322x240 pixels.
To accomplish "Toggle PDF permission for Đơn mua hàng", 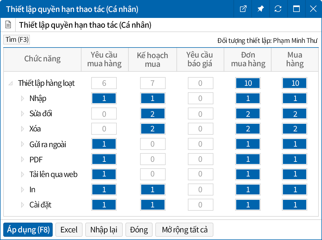I will point(248,159).
